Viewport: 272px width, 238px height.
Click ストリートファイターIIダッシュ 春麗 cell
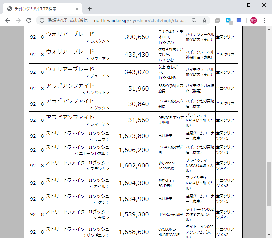click(78, 214)
